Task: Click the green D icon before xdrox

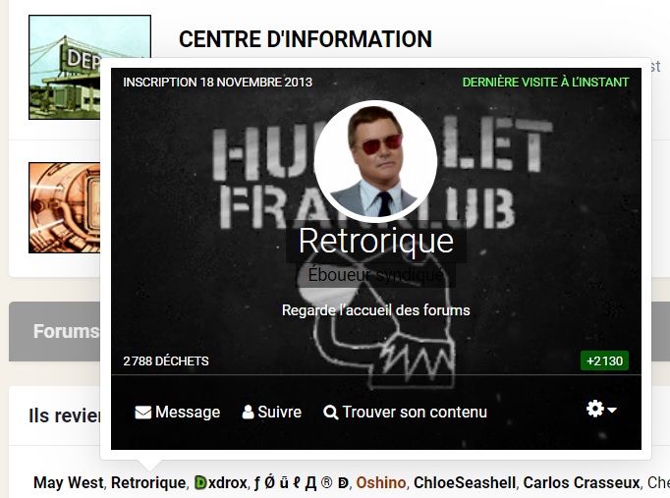Action: tap(200, 482)
